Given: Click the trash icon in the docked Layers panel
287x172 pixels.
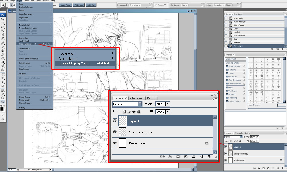Looking at the screenshot, I should (x=282, y=168).
